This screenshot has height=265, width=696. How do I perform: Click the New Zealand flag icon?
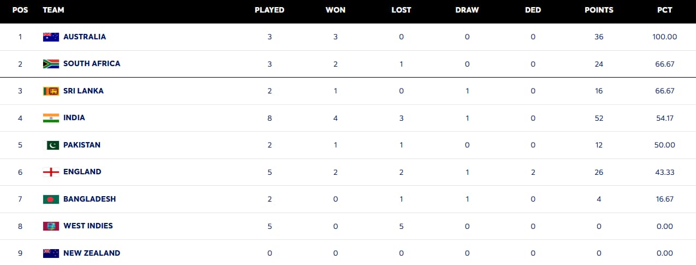(51, 254)
